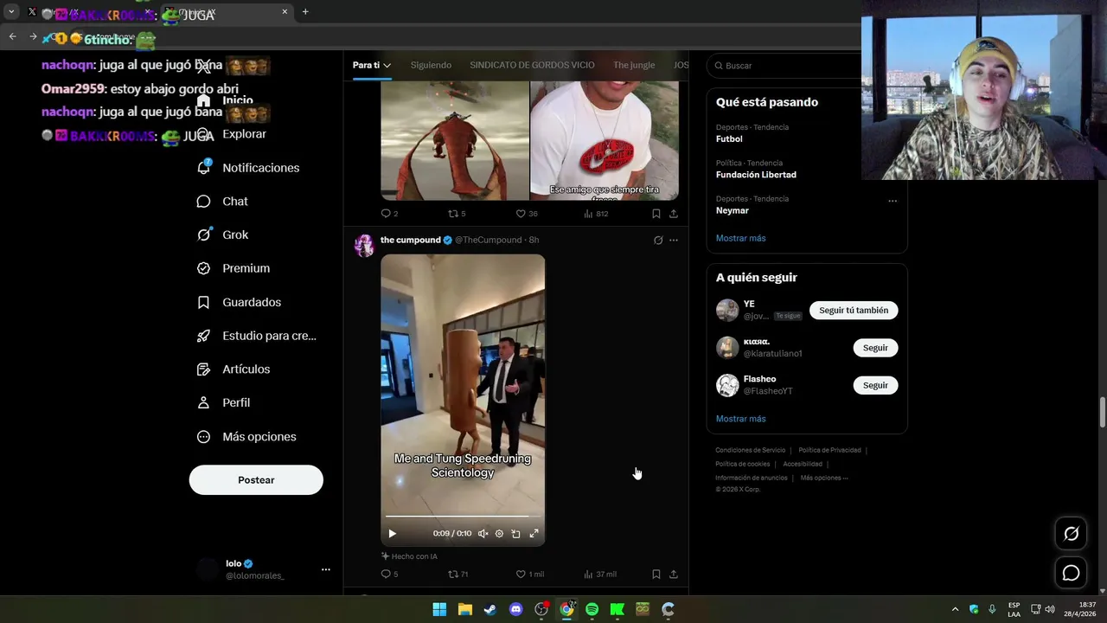
Task: Click Mostrar más under Qué está pasando
Action: (740, 238)
